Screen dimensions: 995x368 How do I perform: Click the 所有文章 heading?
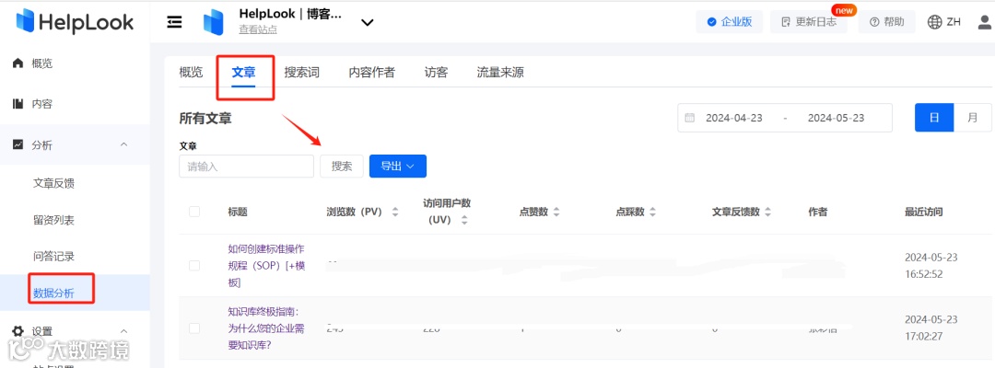point(205,118)
